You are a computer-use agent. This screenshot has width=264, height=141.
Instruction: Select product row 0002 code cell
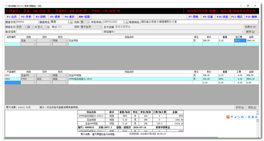point(13,79)
